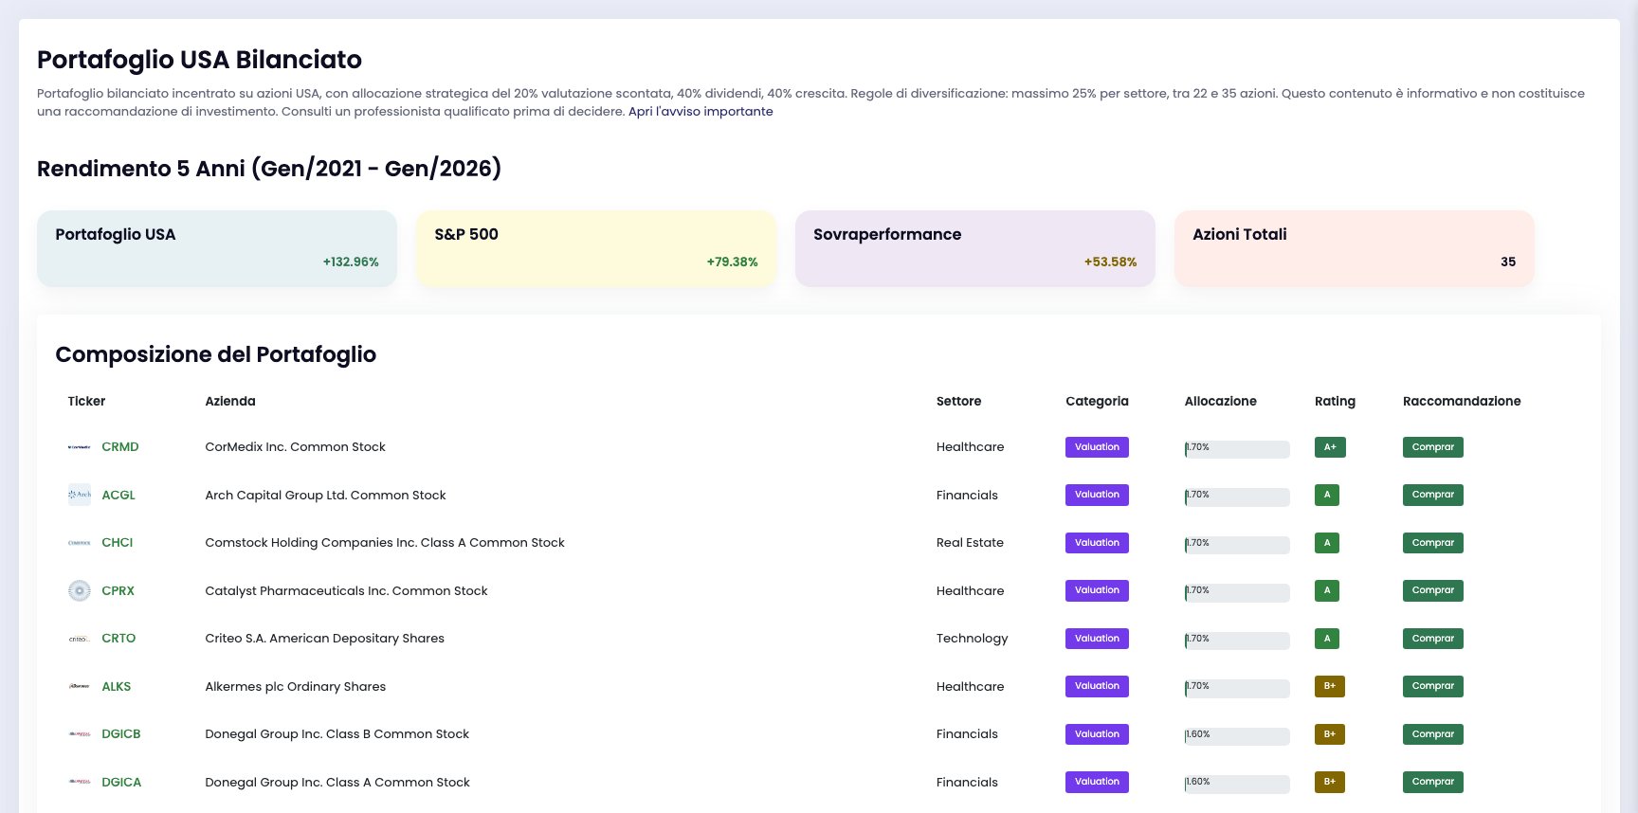Click the Sovraperformance +53.58% card
Screen dimensions: 1638x813
click(975, 248)
